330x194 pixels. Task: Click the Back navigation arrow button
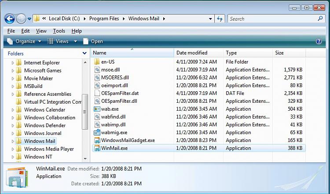[x=10, y=19]
